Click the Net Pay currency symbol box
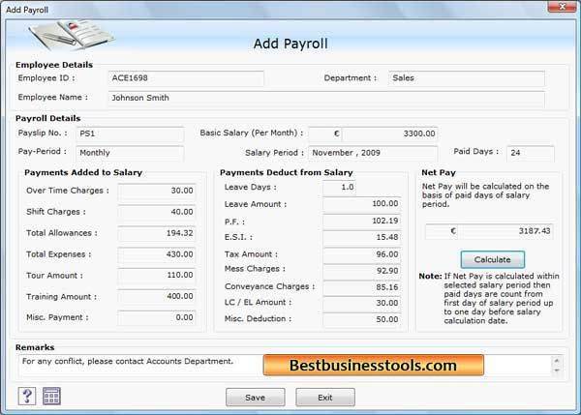 (x=443, y=231)
